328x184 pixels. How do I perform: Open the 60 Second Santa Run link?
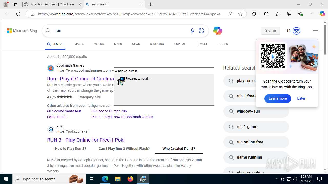[x=64, y=111]
